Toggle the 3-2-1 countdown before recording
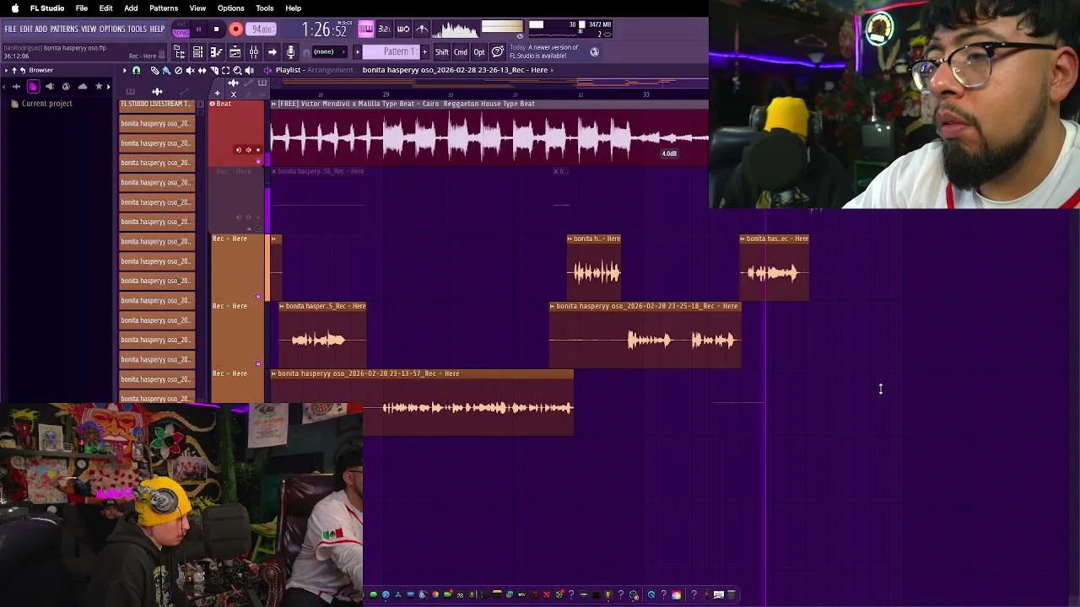 coord(385,29)
